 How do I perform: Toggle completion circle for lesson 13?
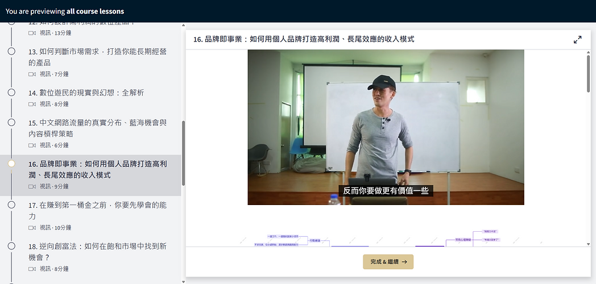point(11,51)
